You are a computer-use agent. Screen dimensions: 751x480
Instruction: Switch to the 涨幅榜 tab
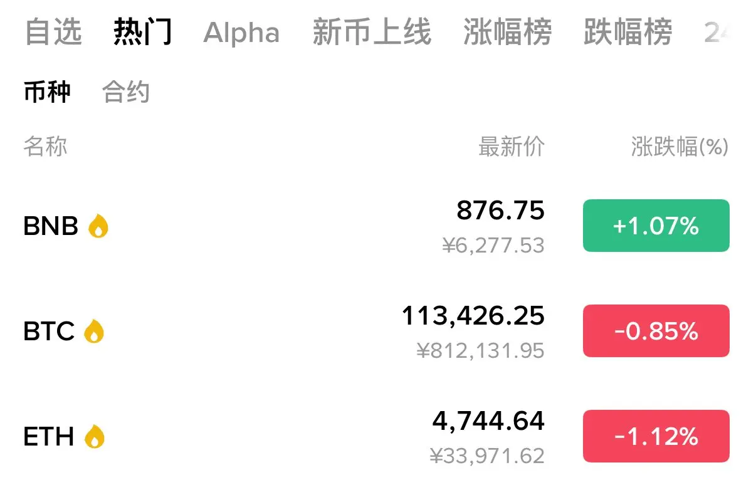pos(508,32)
